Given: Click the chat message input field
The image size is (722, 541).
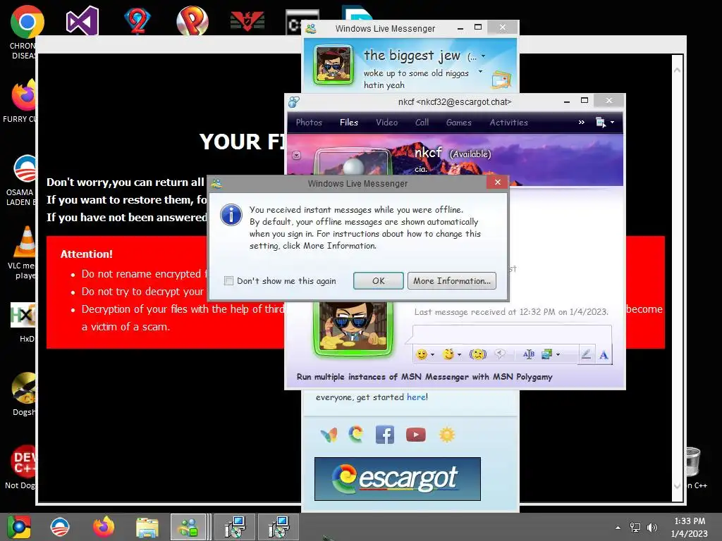Looking at the screenshot, I should click(x=512, y=335).
